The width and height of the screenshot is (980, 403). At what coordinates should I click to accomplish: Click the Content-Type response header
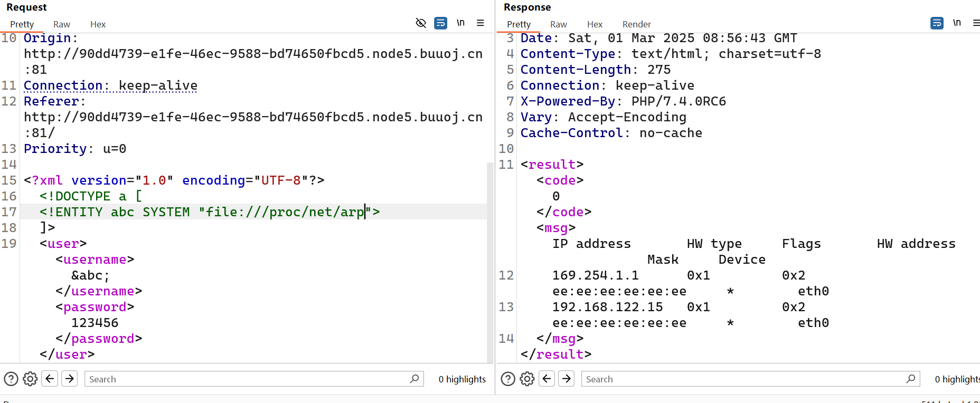click(x=671, y=54)
